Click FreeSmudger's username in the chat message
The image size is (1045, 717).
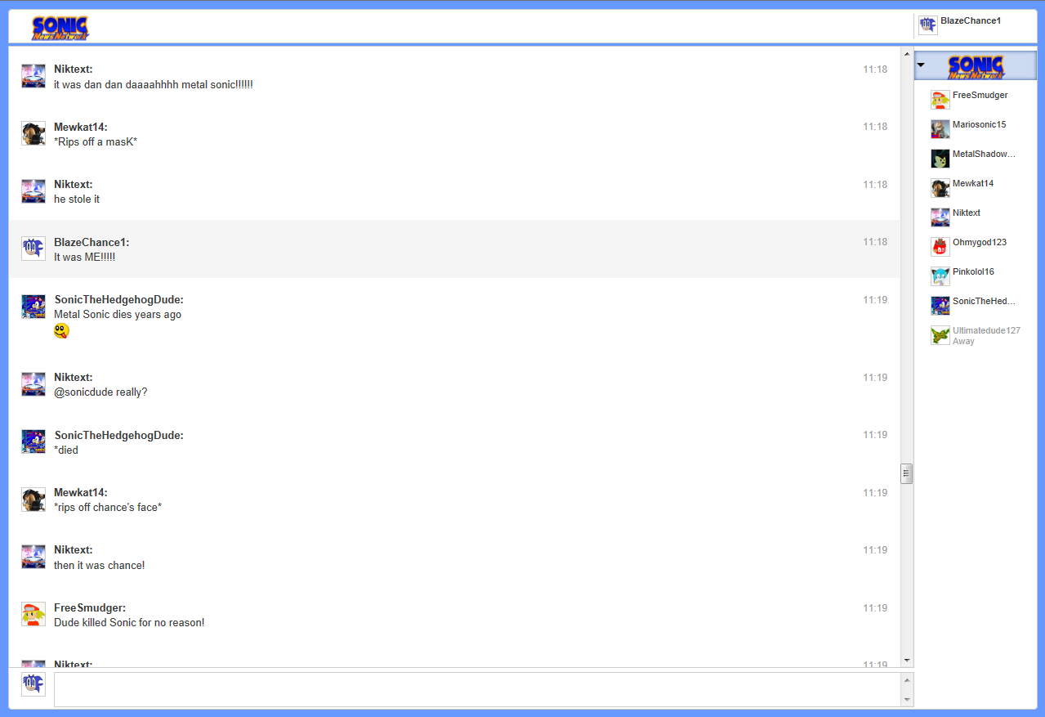click(89, 608)
